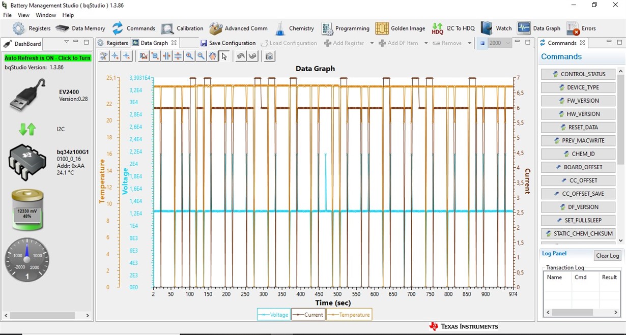Click the Commands list vertical scrollbar
The image size is (626, 335).
coord(620,156)
